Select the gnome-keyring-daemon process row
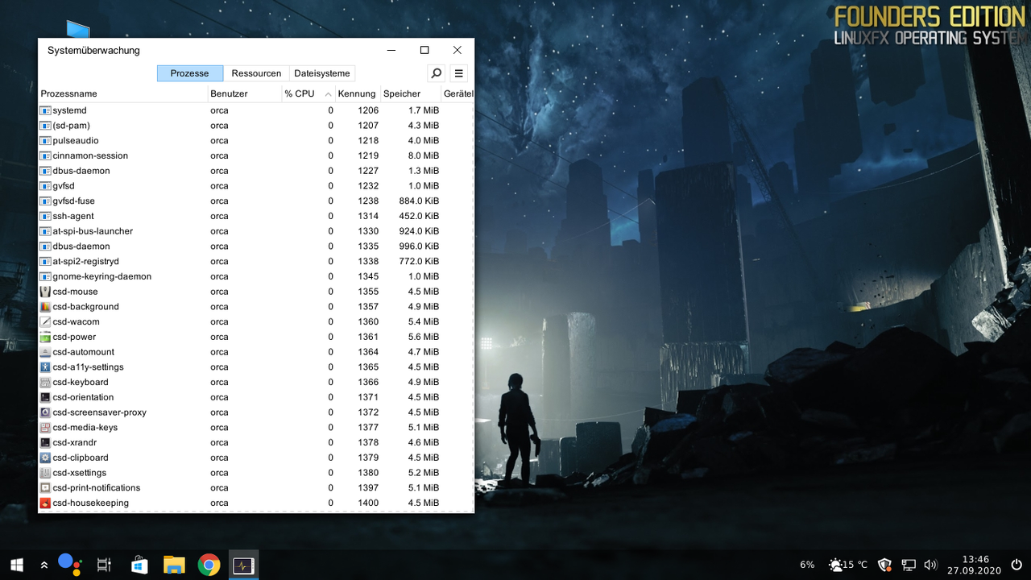The height and width of the screenshot is (580, 1031). [256, 276]
